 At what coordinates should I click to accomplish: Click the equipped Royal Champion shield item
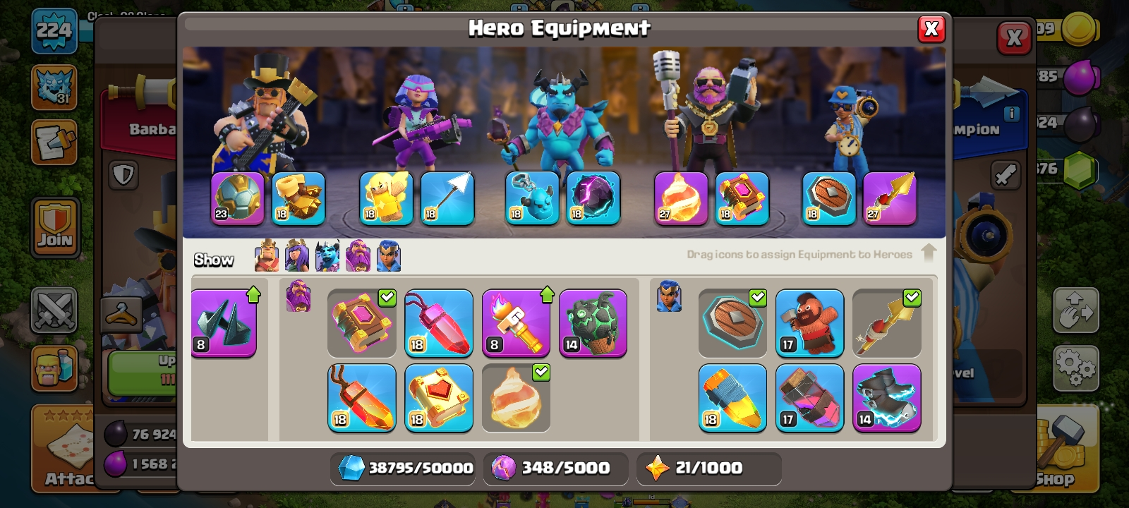tap(732, 322)
